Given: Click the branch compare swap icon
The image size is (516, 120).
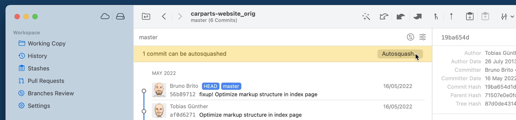Looking at the screenshot, I should click(411, 37).
